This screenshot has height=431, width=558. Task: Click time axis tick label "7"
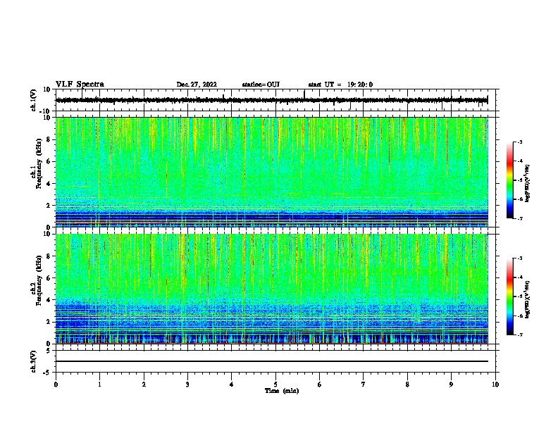tap(364, 385)
